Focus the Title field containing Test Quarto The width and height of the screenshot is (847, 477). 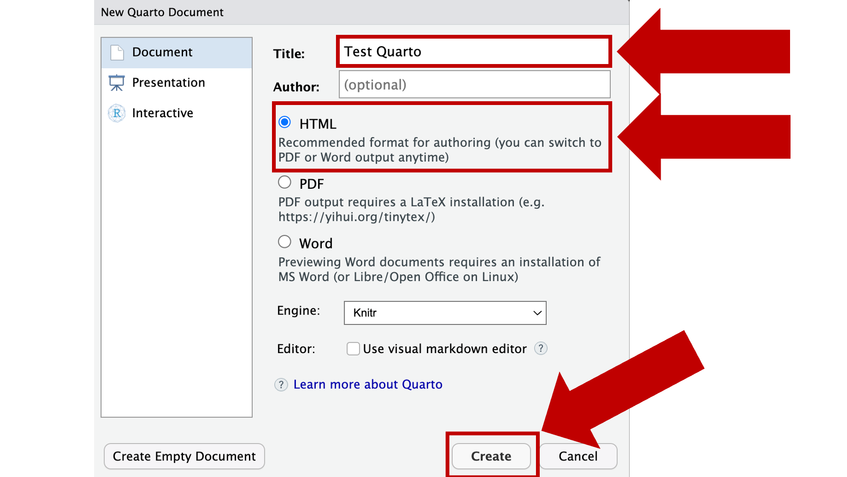[474, 51]
